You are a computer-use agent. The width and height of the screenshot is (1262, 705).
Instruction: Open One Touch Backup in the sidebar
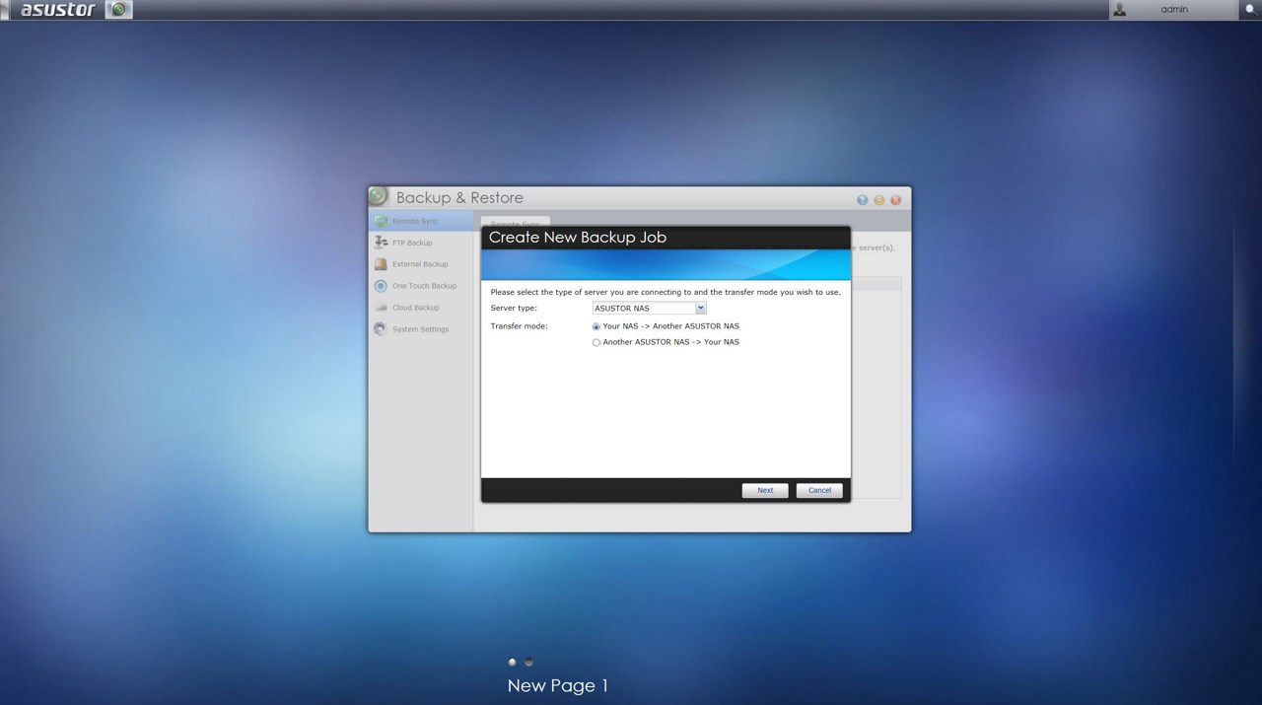(x=421, y=286)
